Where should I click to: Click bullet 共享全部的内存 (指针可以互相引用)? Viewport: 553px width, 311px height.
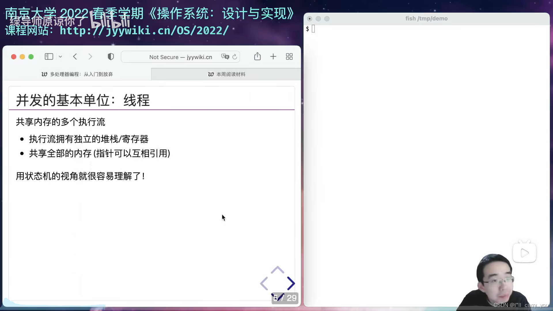coord(100,153)
